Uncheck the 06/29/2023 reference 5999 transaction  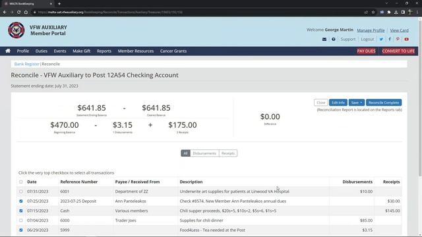click(21, 230)
